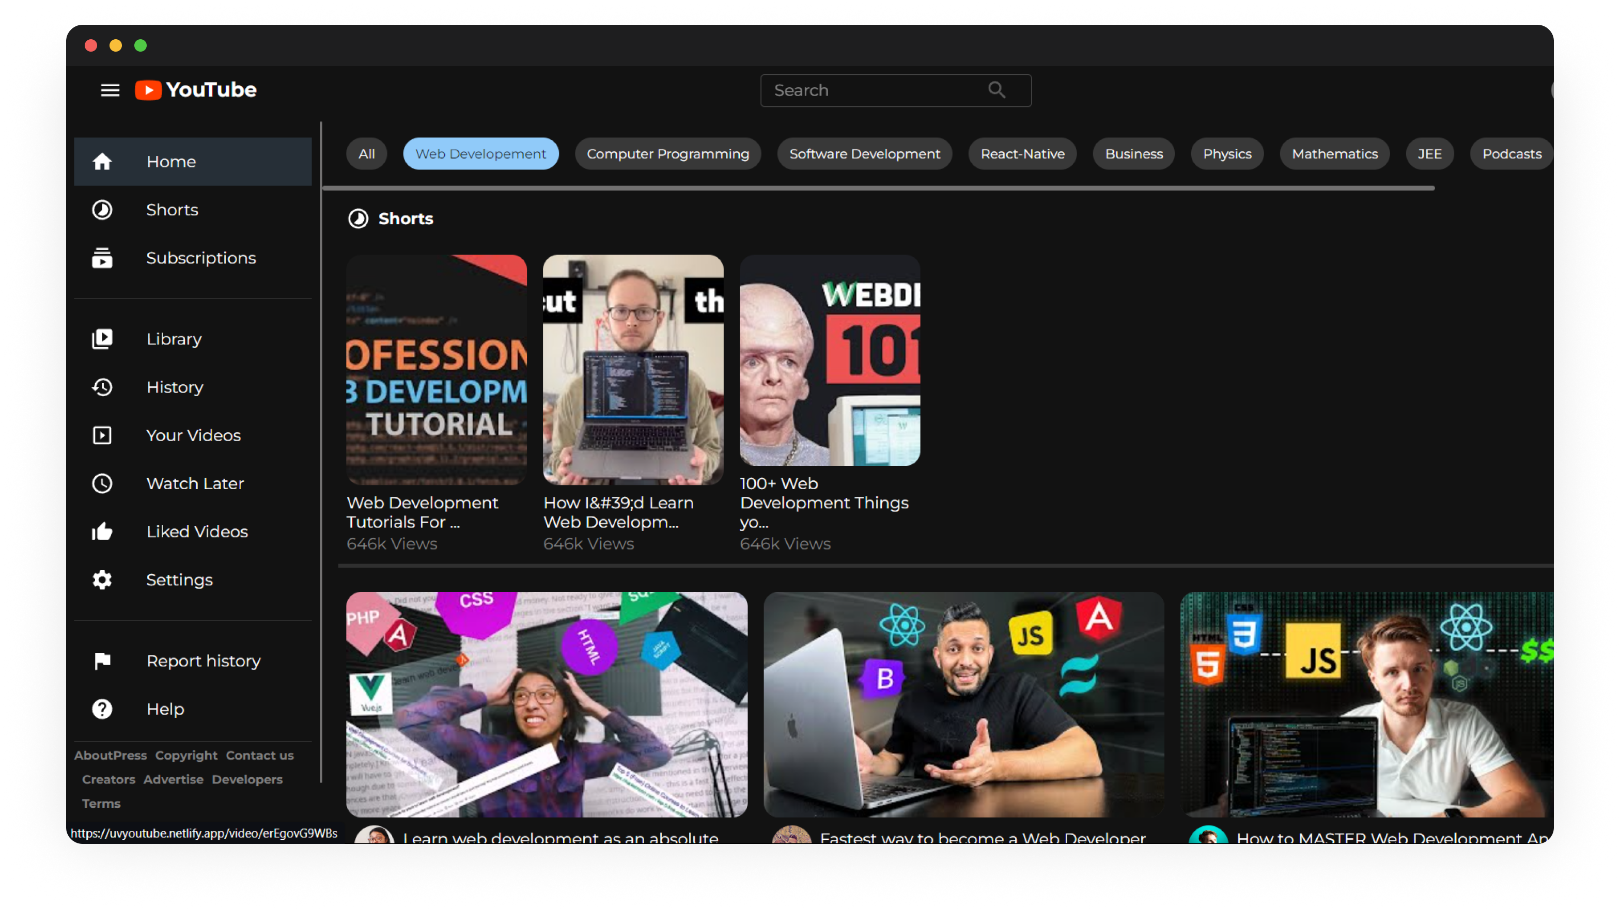Viewport: 1620px width, 910px height.
Task: Open Report history in sidebar
Action: pyautogui.click(x=193, y=661)
